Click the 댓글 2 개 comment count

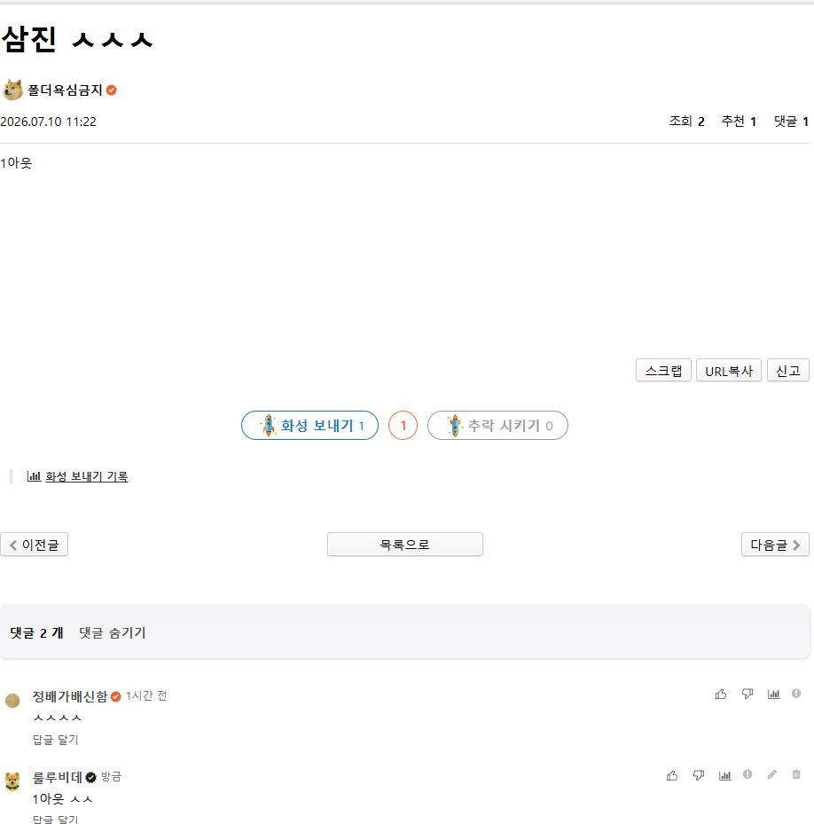pyautogui.click(x=36, y=632)
